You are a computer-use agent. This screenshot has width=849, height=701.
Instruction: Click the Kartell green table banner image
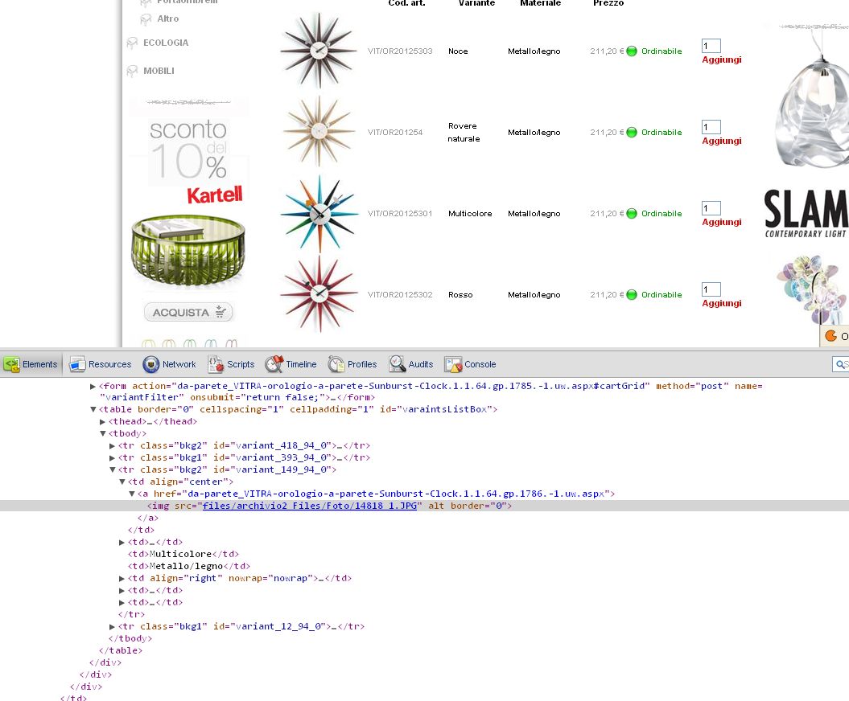(x=188, y=251)
